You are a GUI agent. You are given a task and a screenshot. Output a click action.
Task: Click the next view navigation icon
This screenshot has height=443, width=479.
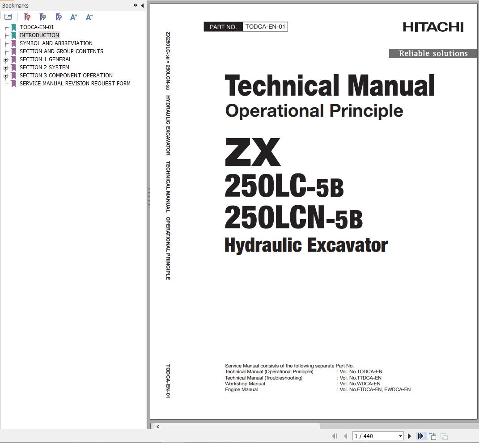444,436
